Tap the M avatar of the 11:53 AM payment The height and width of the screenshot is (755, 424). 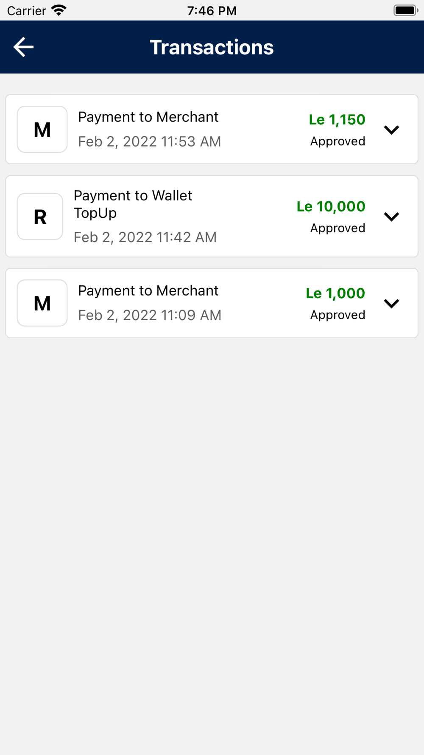(x=42, y=130)
